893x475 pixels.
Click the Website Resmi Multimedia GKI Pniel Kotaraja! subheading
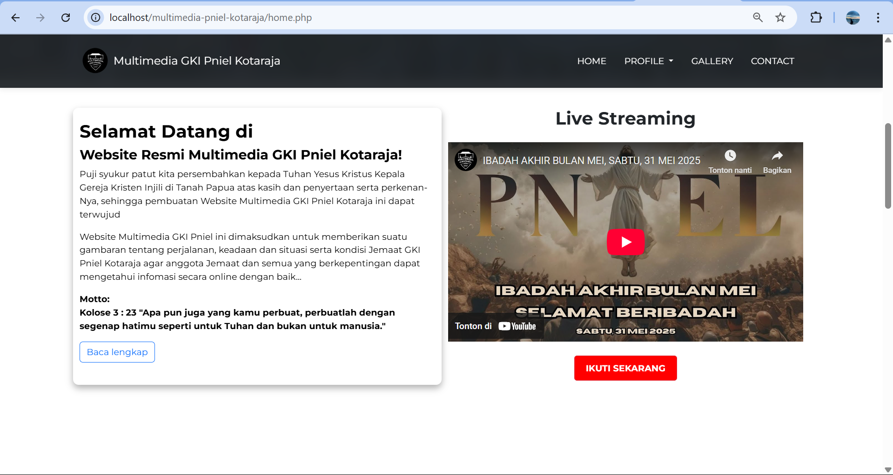[x=241, y=155]
